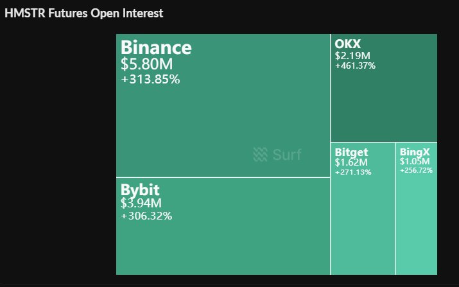459x287 pixels.
Task: Click BingX's $1.05M open interest value
Action: click(415, 161)
